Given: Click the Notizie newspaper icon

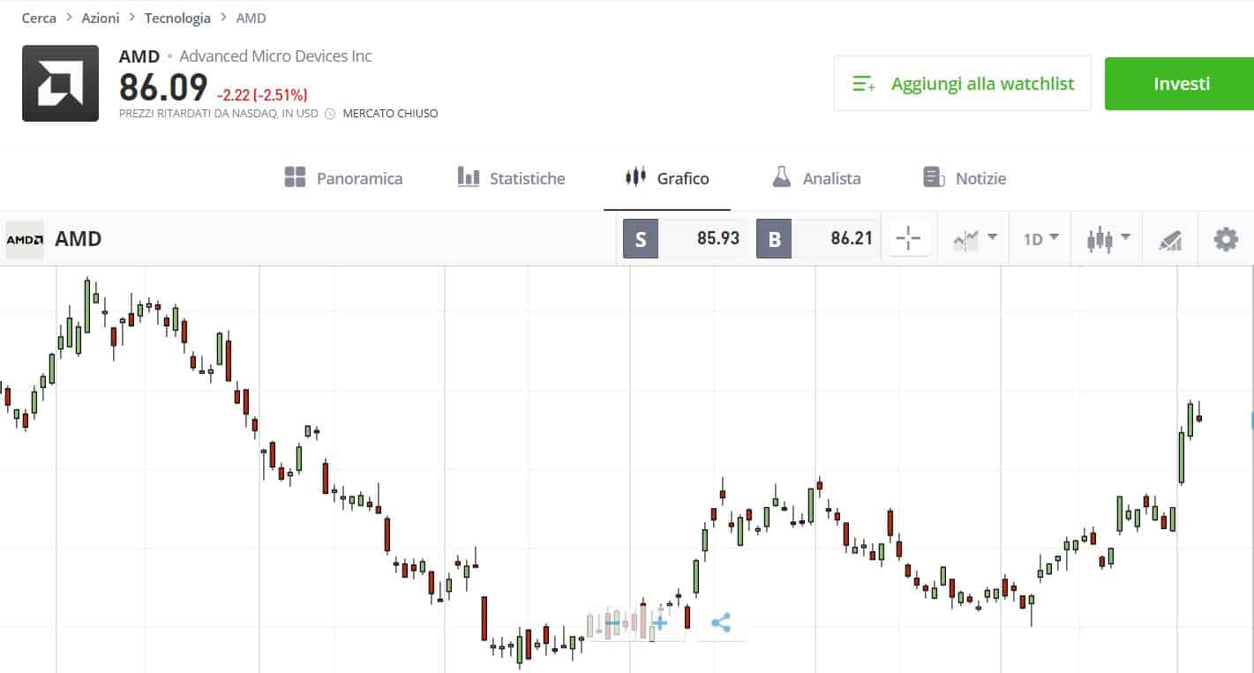Looking at the screenshot, I should 934,177.
